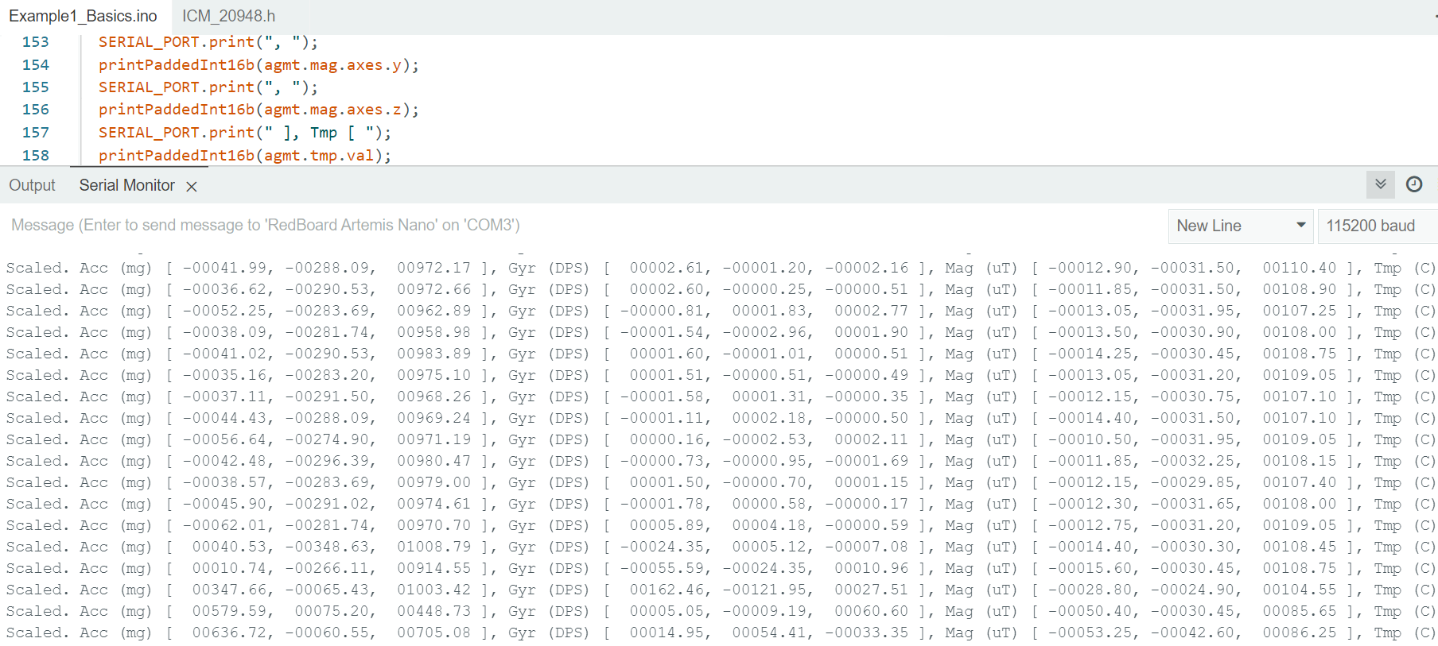Image resolution: width=1438 pixels, height=646 pixels.
Task: Toggle autoscroll in Serial Monitor
Action: point(1381,184)
